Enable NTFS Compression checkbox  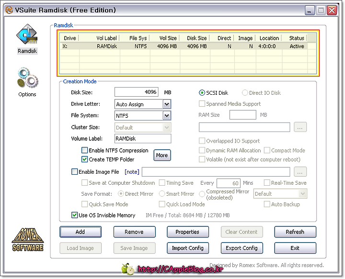click(84, 150)
